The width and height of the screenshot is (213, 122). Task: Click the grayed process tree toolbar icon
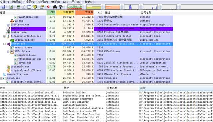click(24, 7)
